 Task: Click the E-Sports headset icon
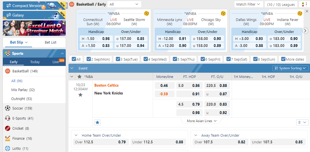click(8, 118)
